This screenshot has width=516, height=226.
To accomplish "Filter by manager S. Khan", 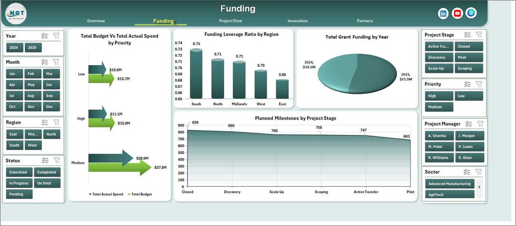I will [x=470, y=158].
